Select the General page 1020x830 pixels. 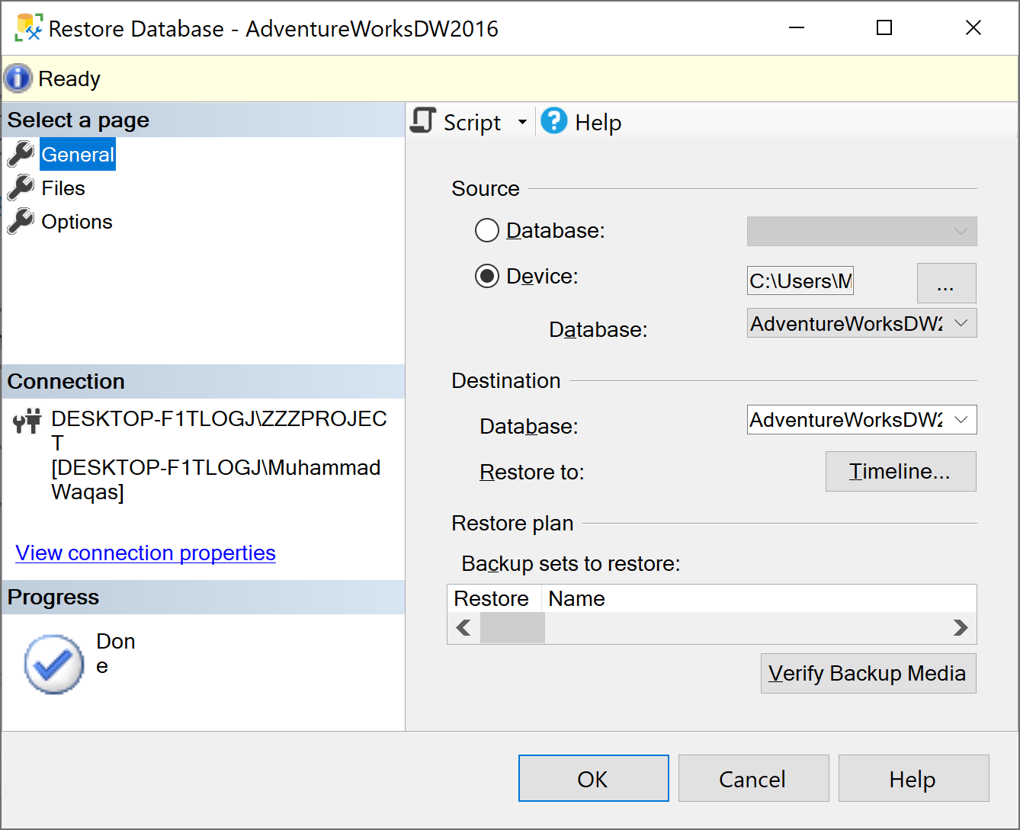click(x=78, y=155)
